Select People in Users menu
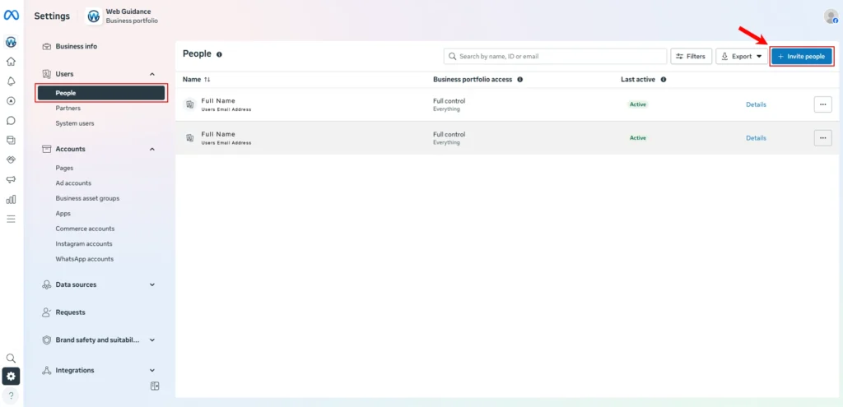 point(101,93)
